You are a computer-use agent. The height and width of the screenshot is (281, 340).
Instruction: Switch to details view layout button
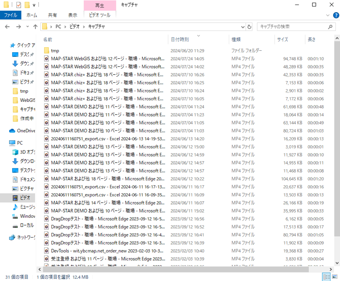[x=326, y=277]
